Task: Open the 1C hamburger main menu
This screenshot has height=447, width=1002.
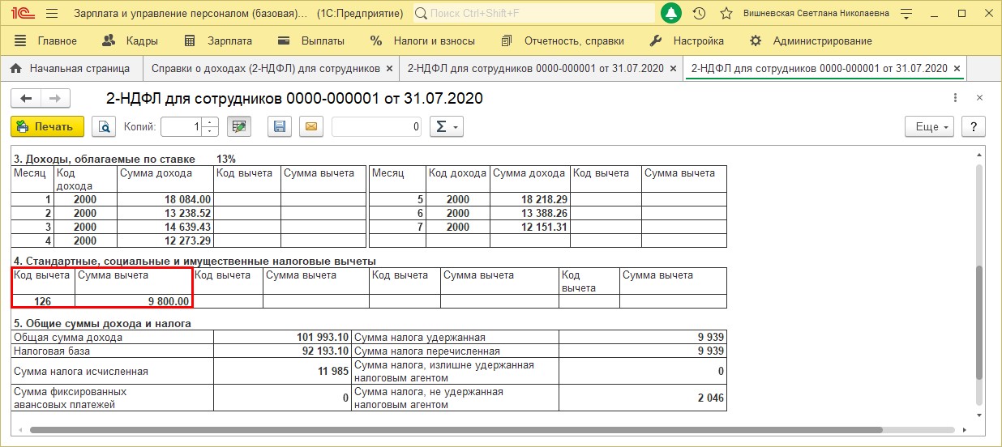Action: coord(51,14)
